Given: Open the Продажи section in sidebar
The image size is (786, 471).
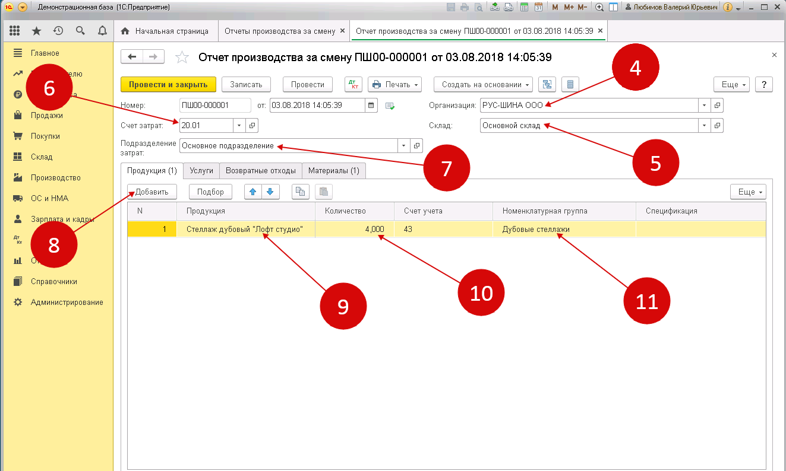Looking at the screenshot, I should point(58,115).
